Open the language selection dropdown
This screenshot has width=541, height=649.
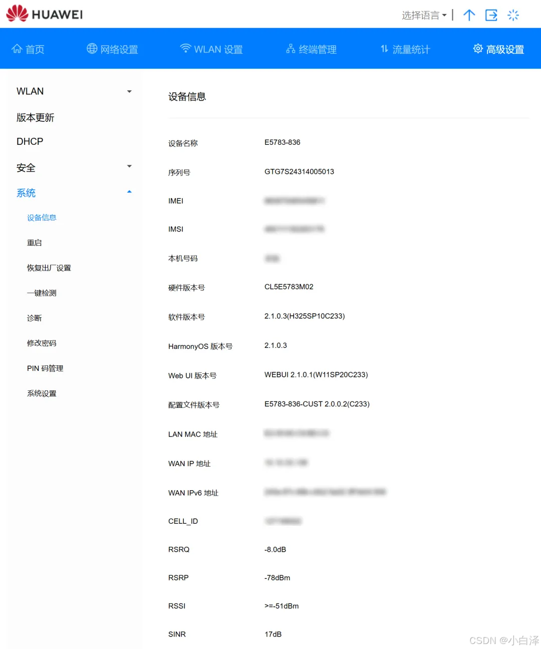point(424,15)
